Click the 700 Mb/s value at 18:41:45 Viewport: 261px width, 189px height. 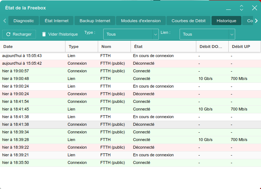tap(239, 109)
